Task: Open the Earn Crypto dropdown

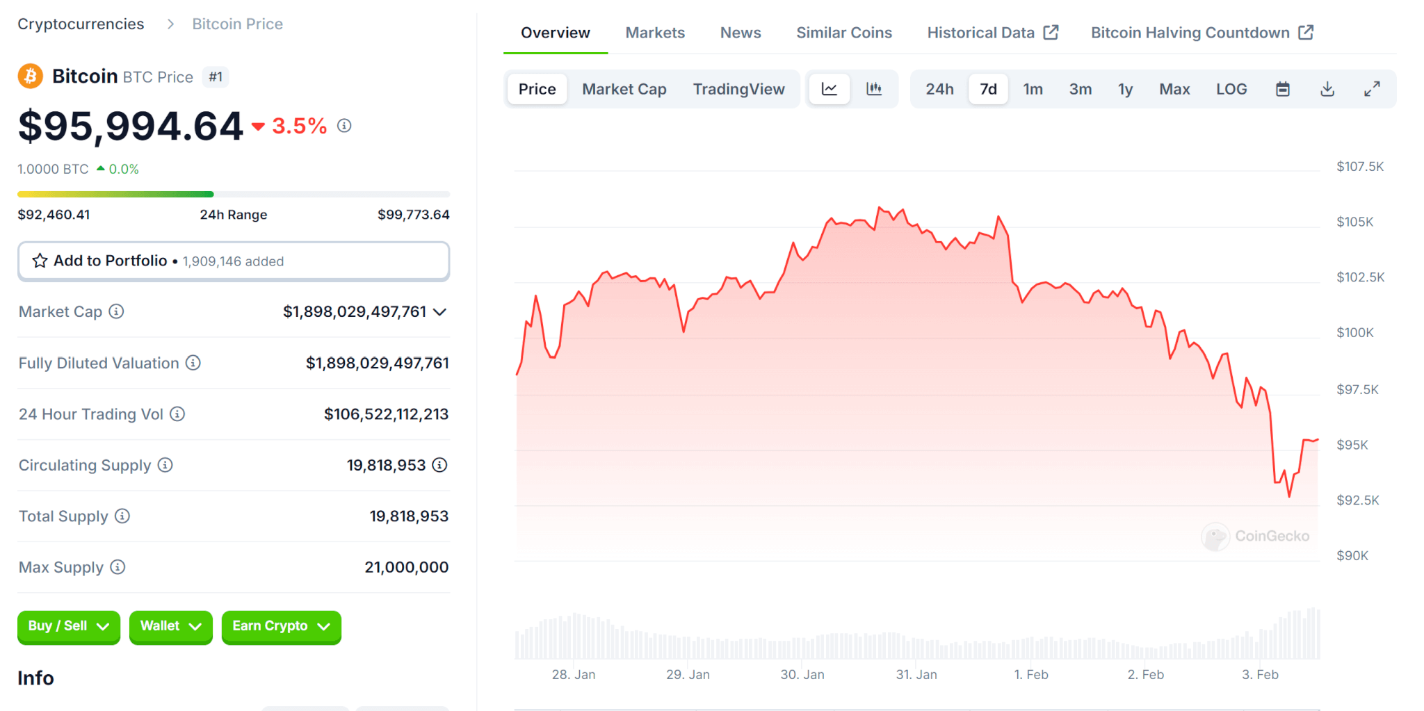Action: [281, 626]
